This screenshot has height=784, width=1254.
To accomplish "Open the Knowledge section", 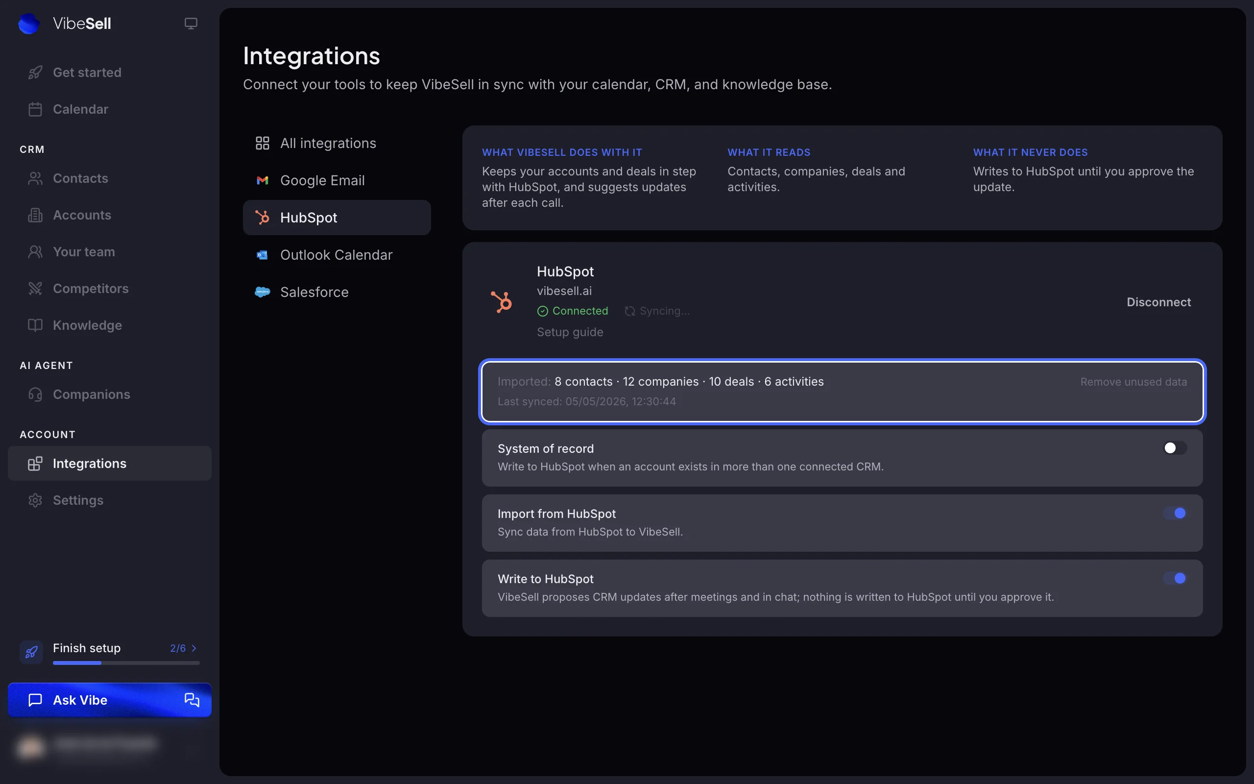I will pos(109,326).
